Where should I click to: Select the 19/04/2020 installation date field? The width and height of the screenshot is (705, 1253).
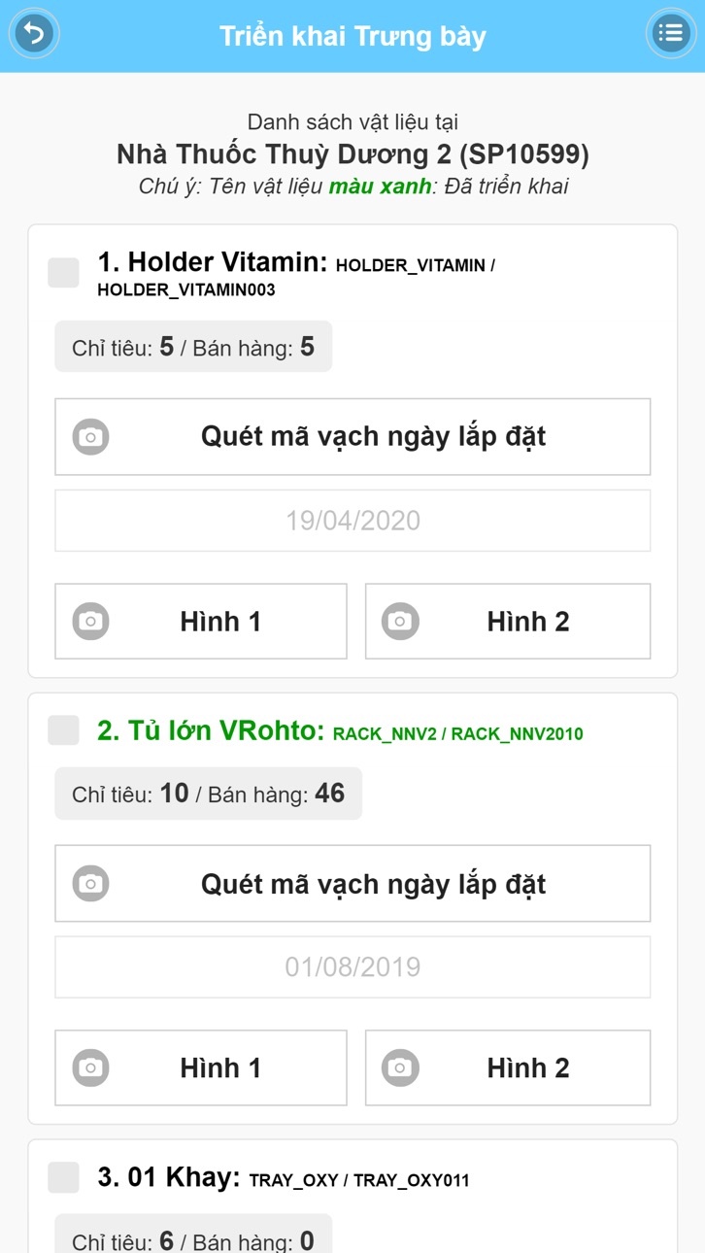click(352, 521)
